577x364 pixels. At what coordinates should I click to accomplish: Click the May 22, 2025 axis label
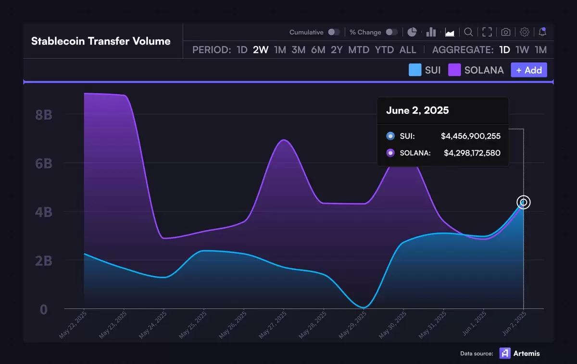72,326
